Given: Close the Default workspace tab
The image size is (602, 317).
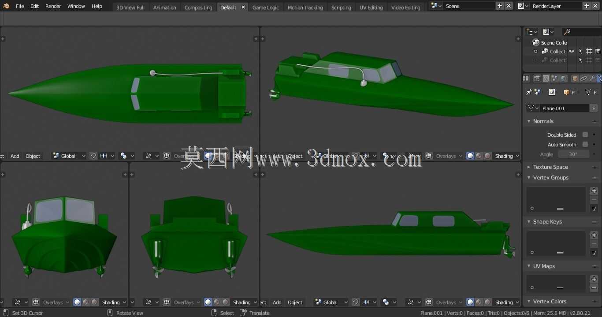Looking at the screenshot, I should click(x=243, y=7).
